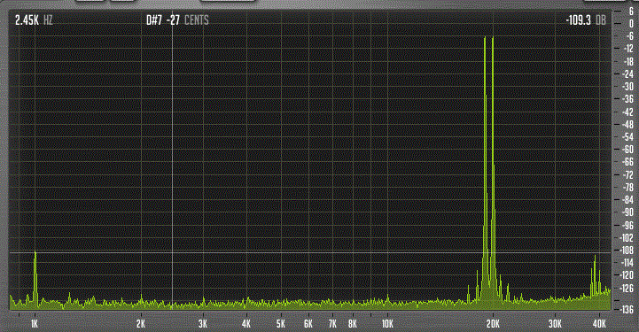Click the tall 20 kHz spectrum peak
This screenshot has width=639, height=332.
[493, 163]
